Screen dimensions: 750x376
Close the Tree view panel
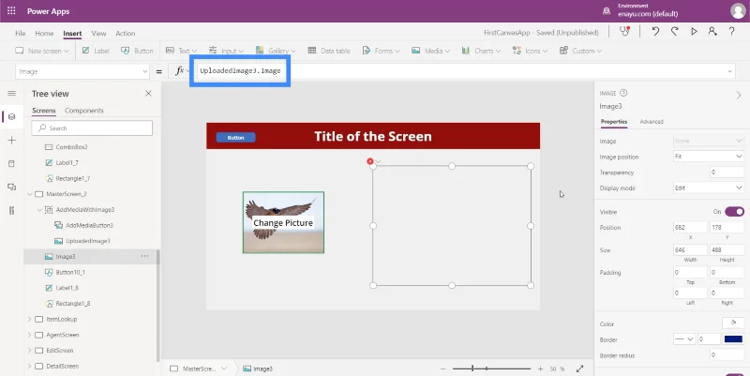point(148,93)
